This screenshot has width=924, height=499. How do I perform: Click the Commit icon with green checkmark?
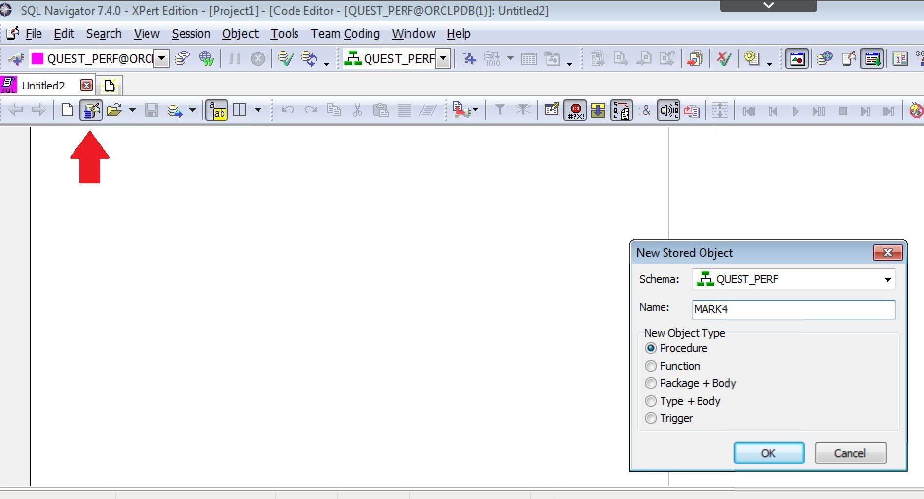[x=285, y=59]
